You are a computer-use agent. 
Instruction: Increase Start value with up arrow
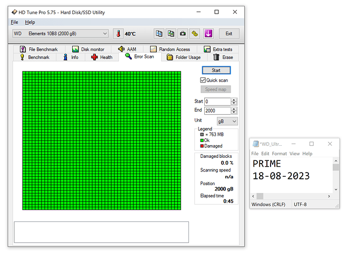pyautogui.click(x=234, y=100)
